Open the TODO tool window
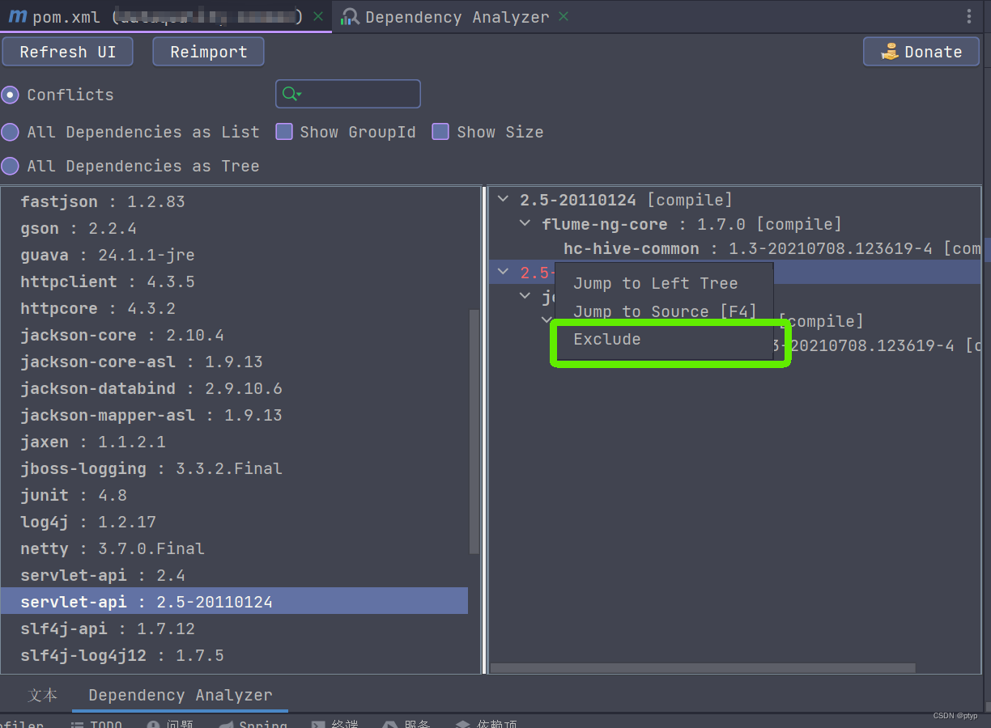Screen dimensions: 991x728 point(96,724)
